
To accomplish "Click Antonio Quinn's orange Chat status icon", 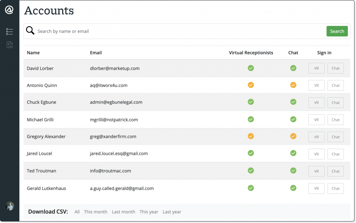I will pos(293,85).
